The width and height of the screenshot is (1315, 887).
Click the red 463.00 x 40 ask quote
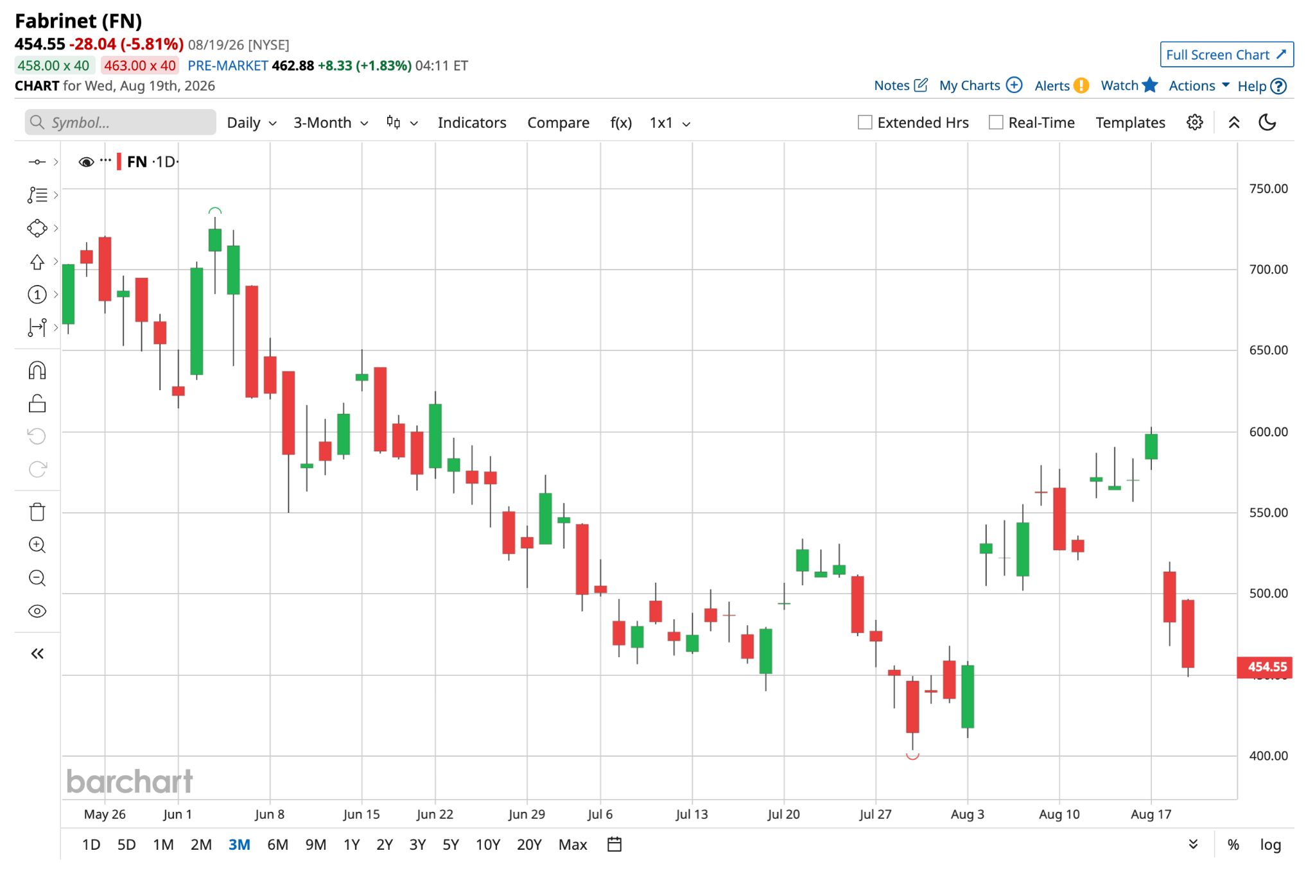pos(140,65)
